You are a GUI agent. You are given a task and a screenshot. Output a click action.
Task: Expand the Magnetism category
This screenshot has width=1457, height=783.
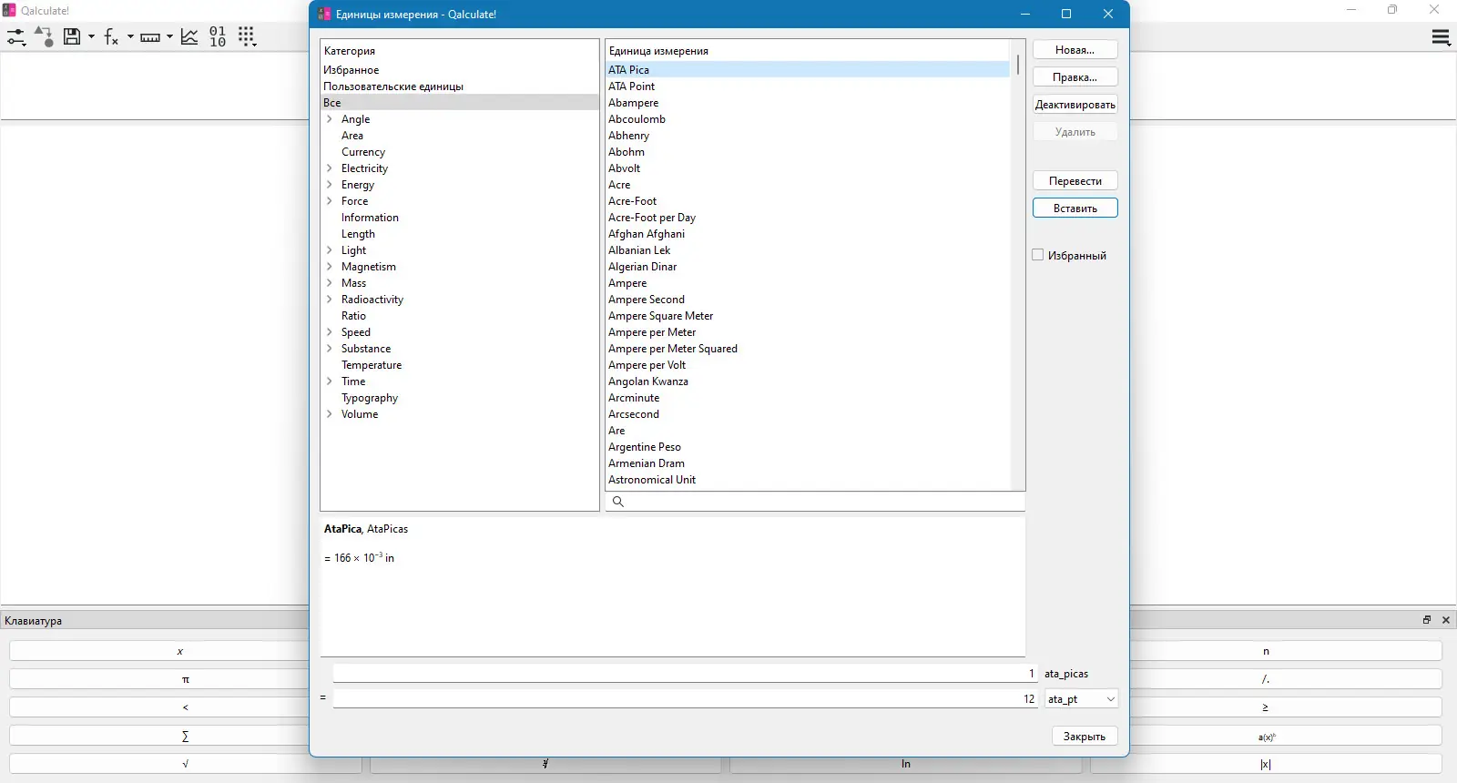330,267
